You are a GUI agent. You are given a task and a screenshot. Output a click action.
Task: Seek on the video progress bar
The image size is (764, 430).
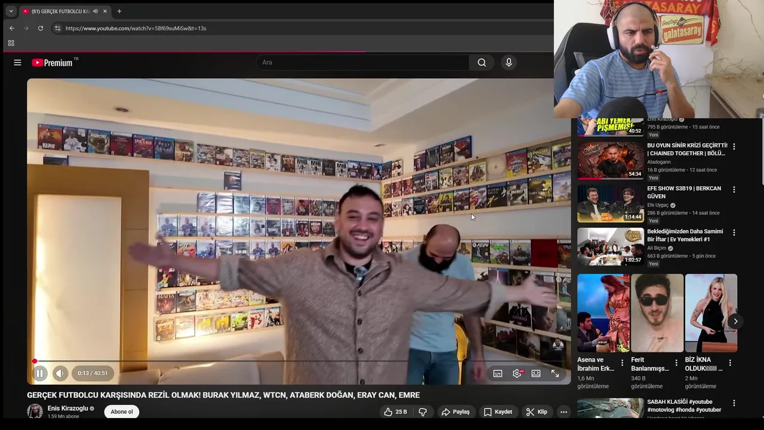coord(298,361)
